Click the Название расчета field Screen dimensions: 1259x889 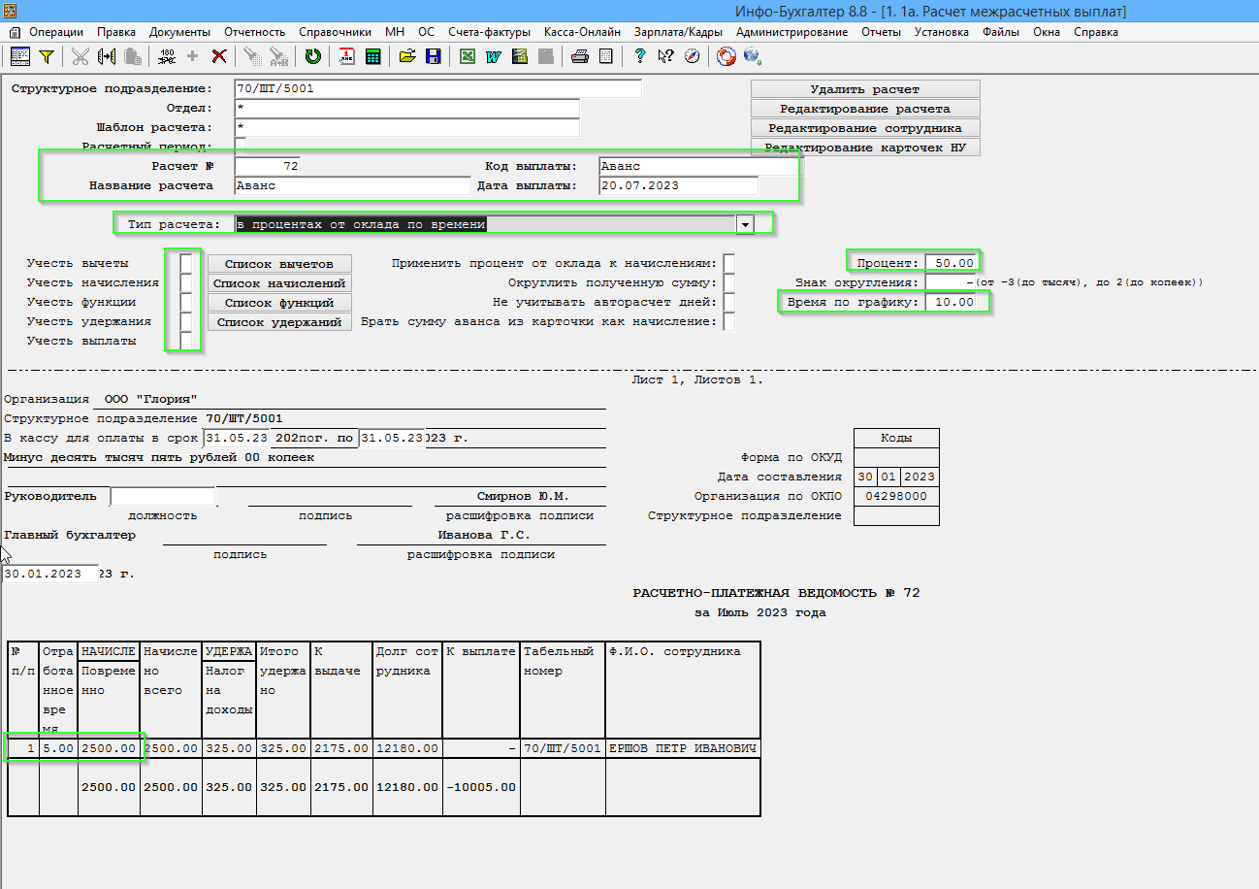(x=352, y=185)
